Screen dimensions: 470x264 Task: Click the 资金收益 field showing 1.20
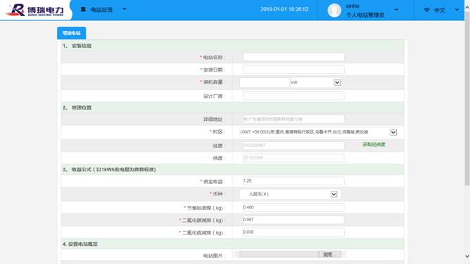click(293, 181)
